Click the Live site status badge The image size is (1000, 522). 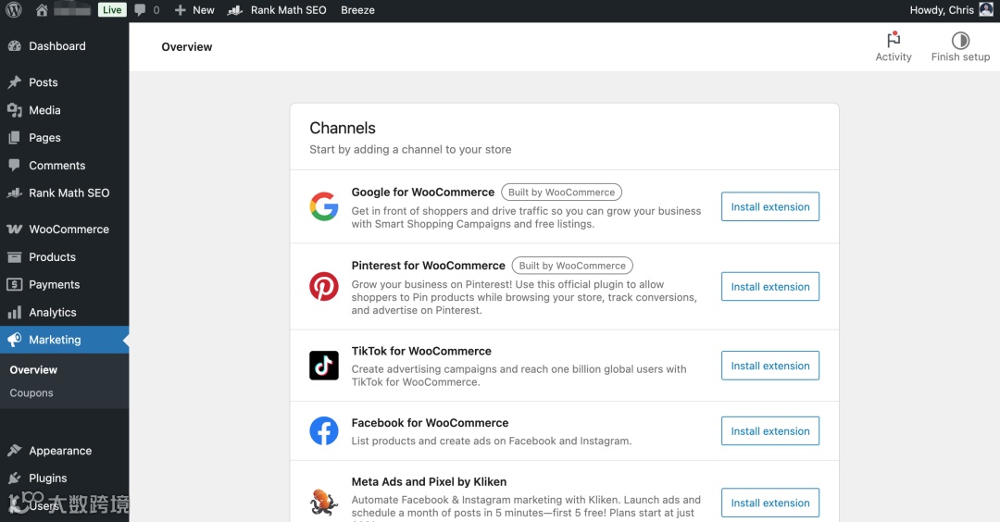pyautogui.click(x=112, y=10)
